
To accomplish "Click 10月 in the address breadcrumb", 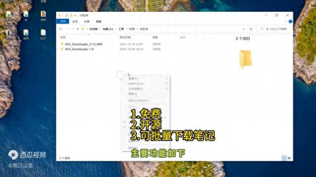I will pos(132,29).
